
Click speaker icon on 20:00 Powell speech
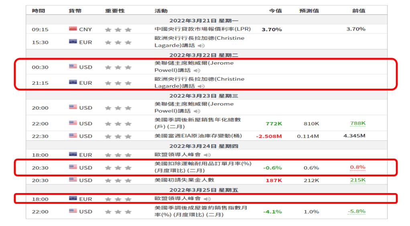click(x=197, y=111)
